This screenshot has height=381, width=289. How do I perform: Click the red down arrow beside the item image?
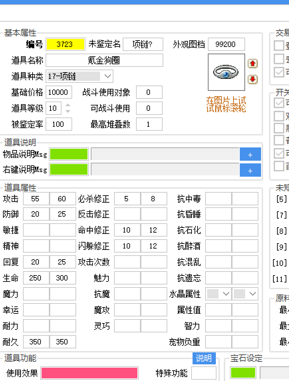(253, 80)
